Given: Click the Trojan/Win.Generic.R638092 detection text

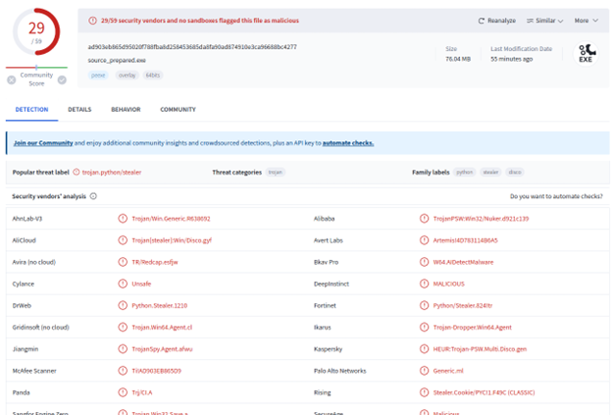Looking at the screenshot, I should 171,219.
